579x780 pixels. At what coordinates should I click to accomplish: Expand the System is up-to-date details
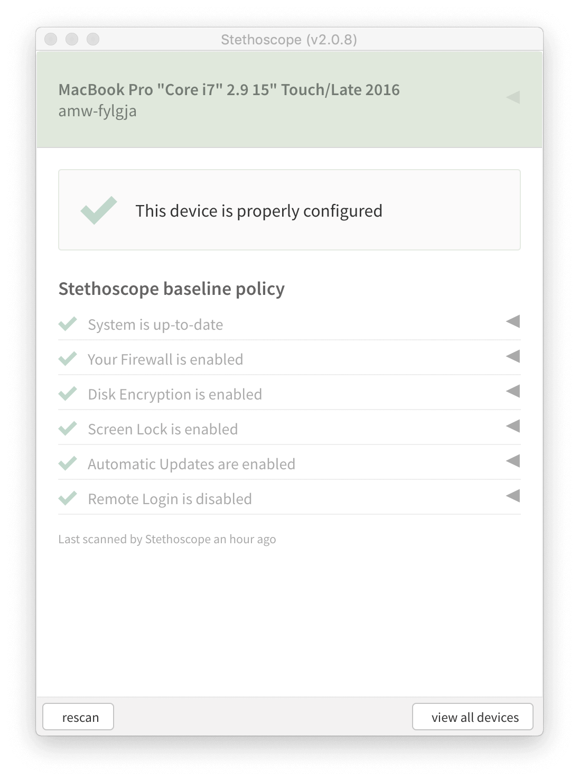click(x=513, y=321)
